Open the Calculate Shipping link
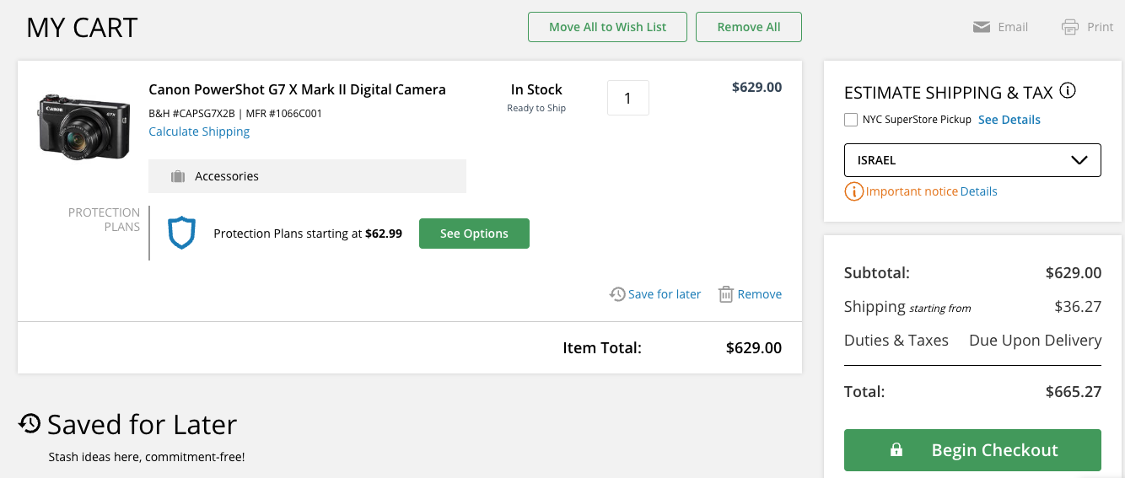The height and width of the screenshot is (478, 1125). pos(199,132)
